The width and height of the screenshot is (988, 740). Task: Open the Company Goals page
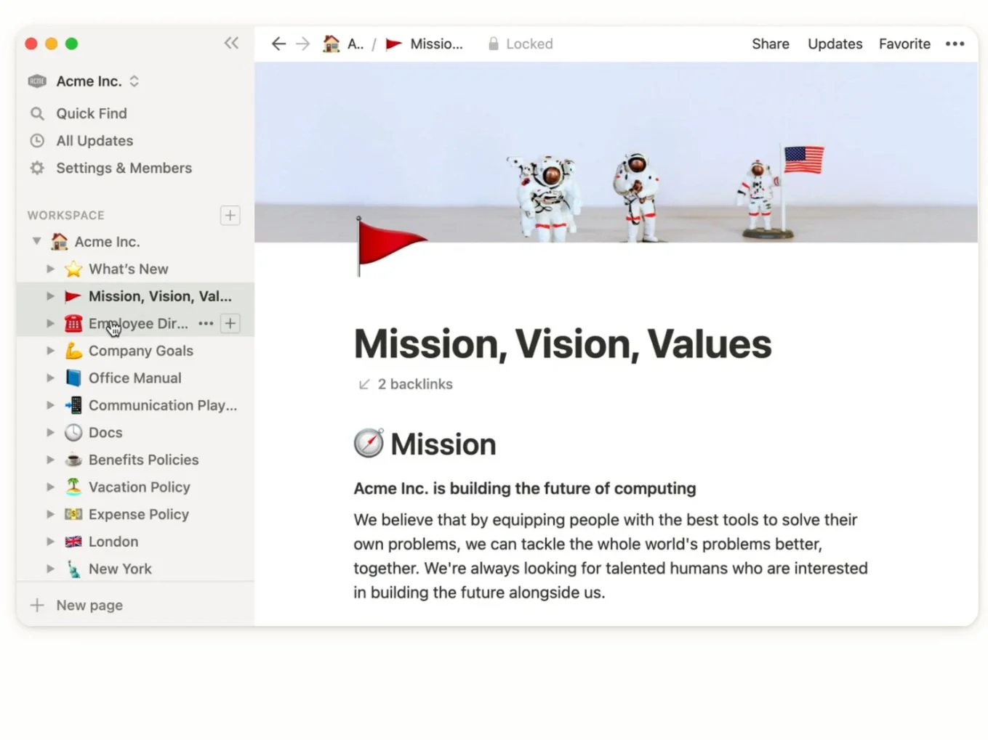(141, 351)
